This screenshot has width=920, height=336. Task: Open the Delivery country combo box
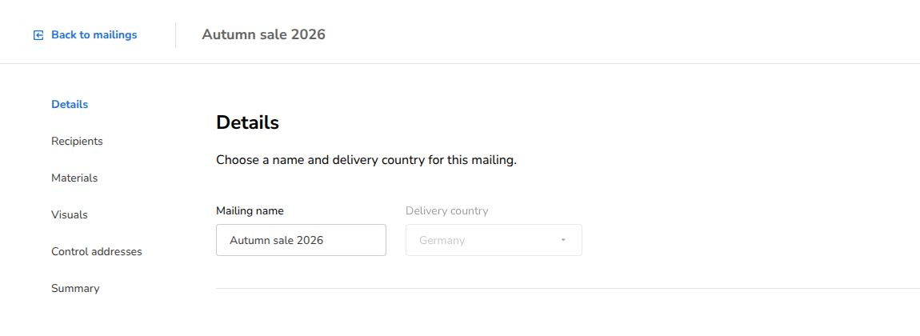coord(494,240)
